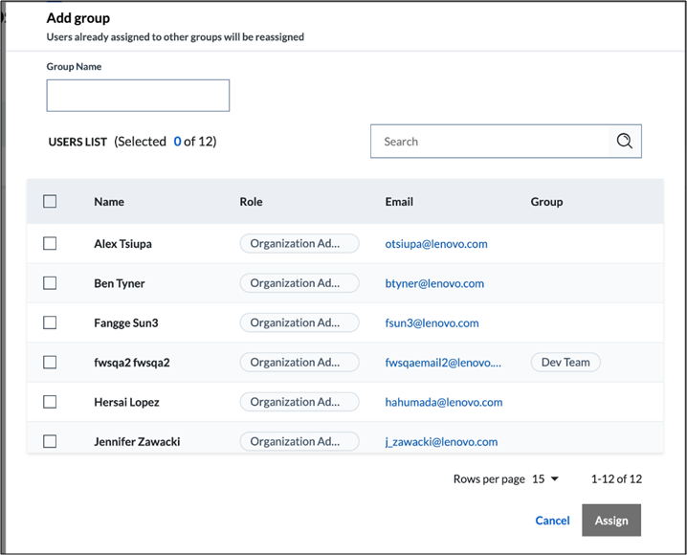This screenshot has width=687, height=555.
Task: Click the btyner@lenovo.com email link
Action: (x=434, y=283)
